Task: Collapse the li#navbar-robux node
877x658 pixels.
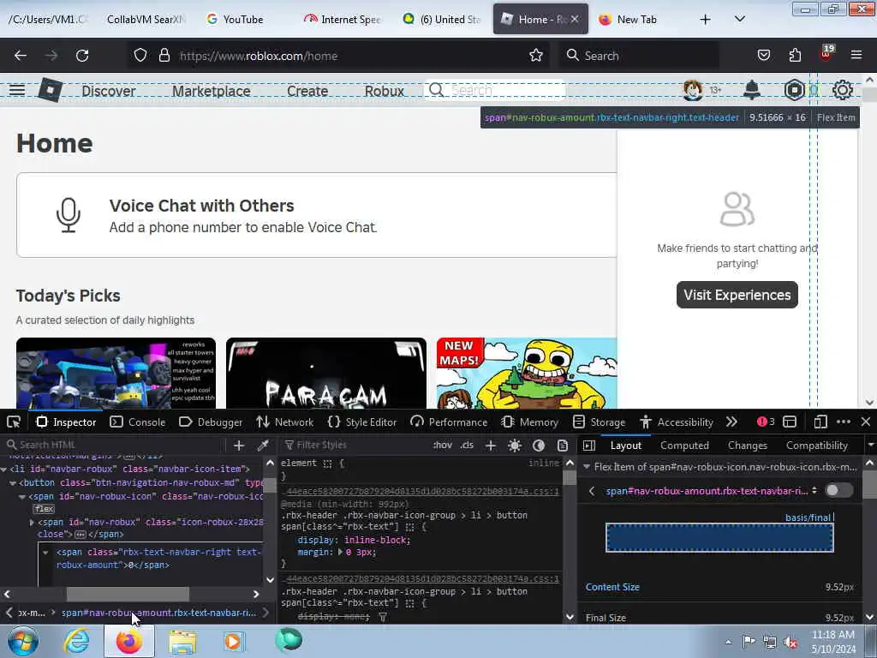Action: coord(4,469)
